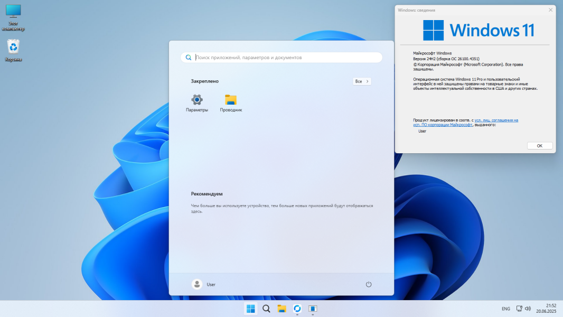Click ENG language indicator in tray
The width and height of the screenshot is (563, 317).
coord(505,309)
